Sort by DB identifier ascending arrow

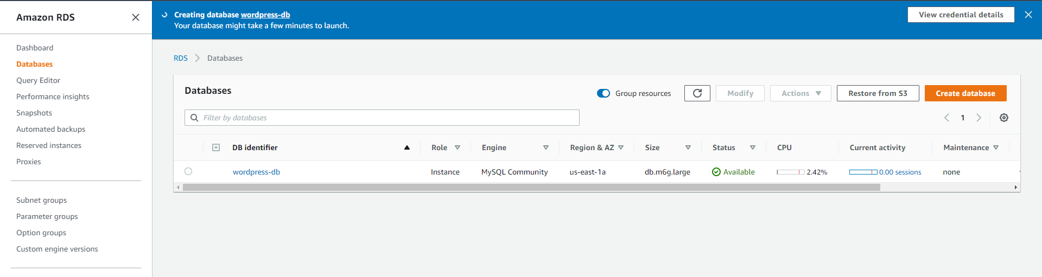click(x=407, y=147)
